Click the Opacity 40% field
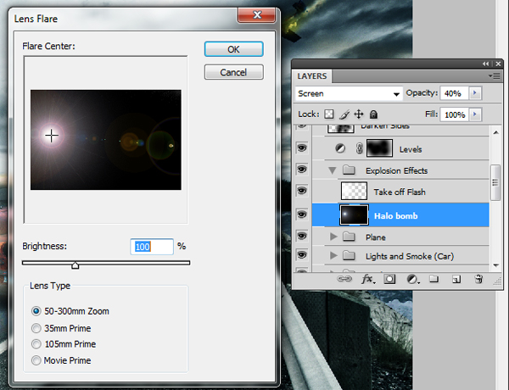Screen dimensions: 509x390 454,93
